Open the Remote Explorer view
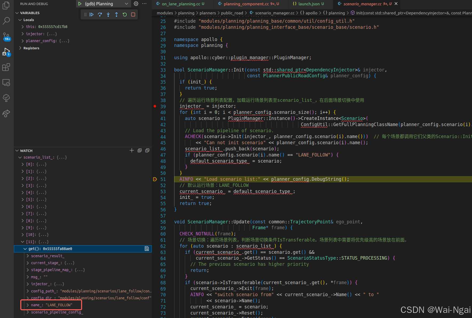 tap(6, 83)
